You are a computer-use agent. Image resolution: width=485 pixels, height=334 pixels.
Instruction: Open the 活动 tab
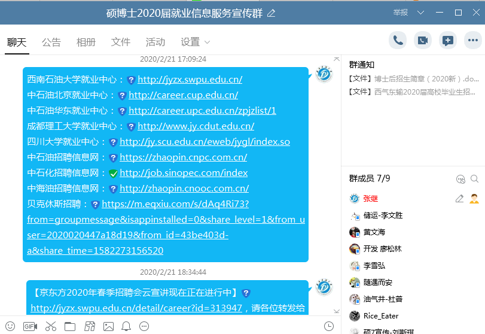click(155, 42)
